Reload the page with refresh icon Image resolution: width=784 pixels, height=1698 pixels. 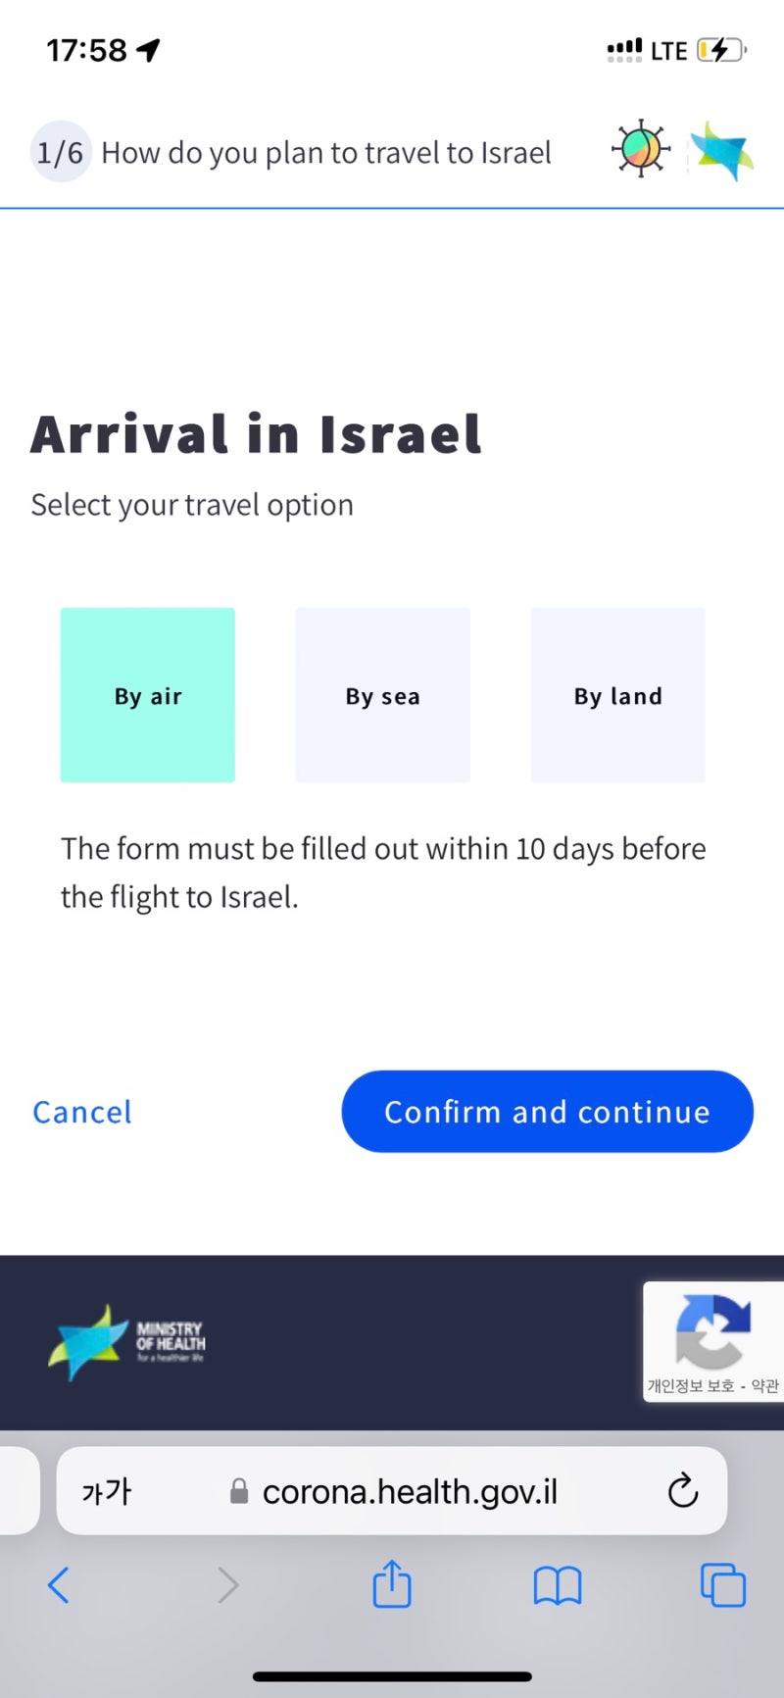tap(682, 1491)
